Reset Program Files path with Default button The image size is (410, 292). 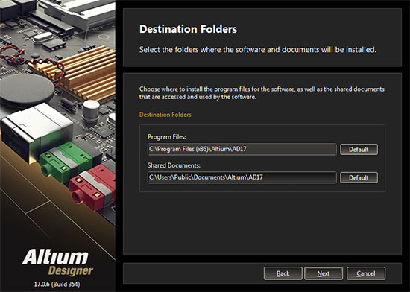359,150
